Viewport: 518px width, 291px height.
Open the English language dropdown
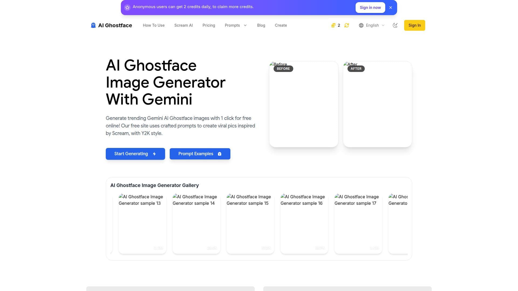(372, 25)
